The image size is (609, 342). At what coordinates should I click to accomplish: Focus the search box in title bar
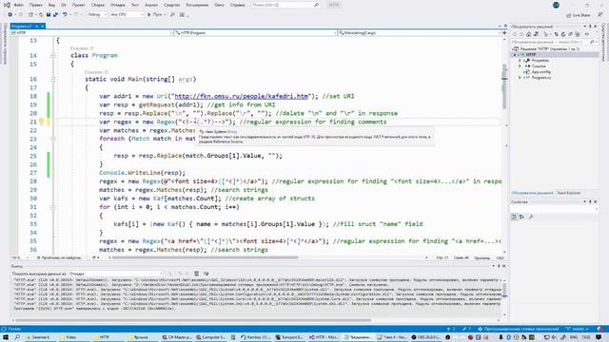coord(285,5)
